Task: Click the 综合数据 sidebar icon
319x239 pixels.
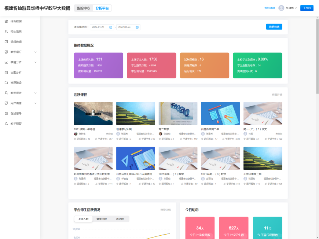Action: pos(6,21)
